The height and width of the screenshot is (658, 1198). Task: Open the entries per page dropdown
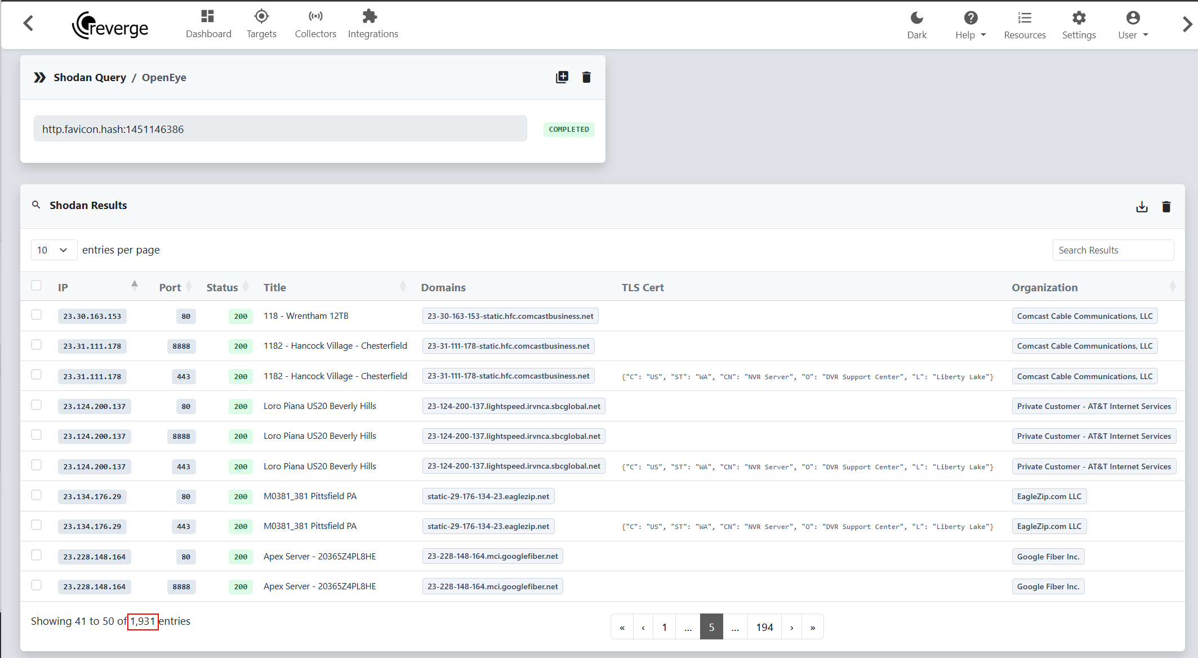(54, 250)
